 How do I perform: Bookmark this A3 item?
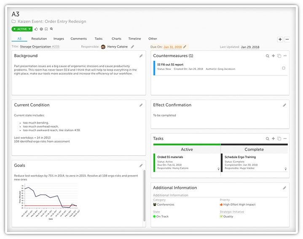coord(46,29)
